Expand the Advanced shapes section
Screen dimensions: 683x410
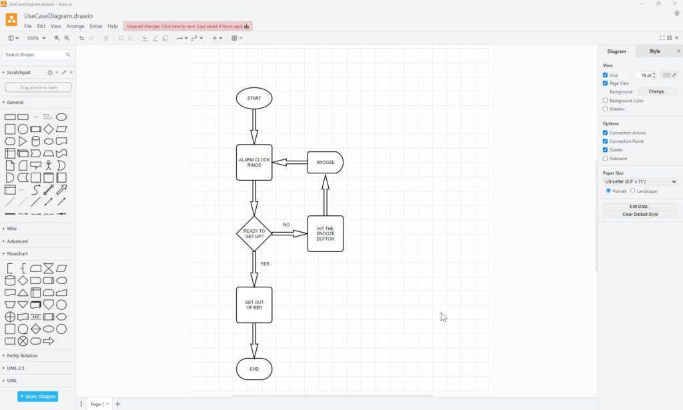point(37,241)
